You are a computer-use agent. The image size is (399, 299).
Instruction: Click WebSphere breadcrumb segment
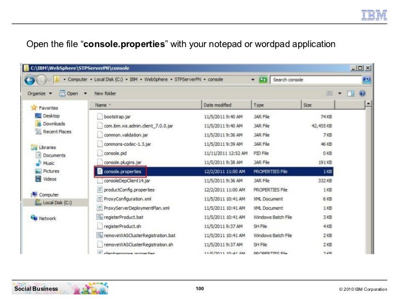point(156,79)
